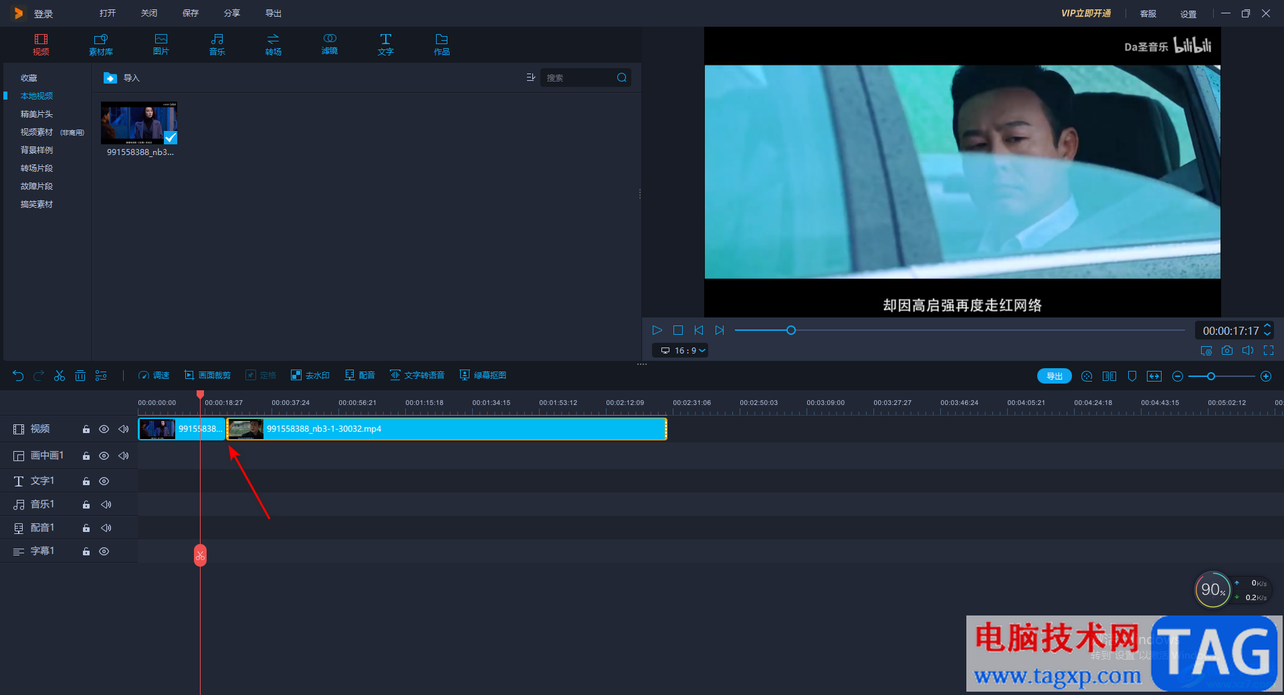Toggle lock on 视频 track

86,429
